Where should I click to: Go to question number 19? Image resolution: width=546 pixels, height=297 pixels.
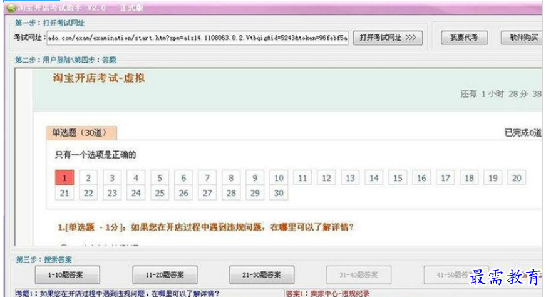493,178
